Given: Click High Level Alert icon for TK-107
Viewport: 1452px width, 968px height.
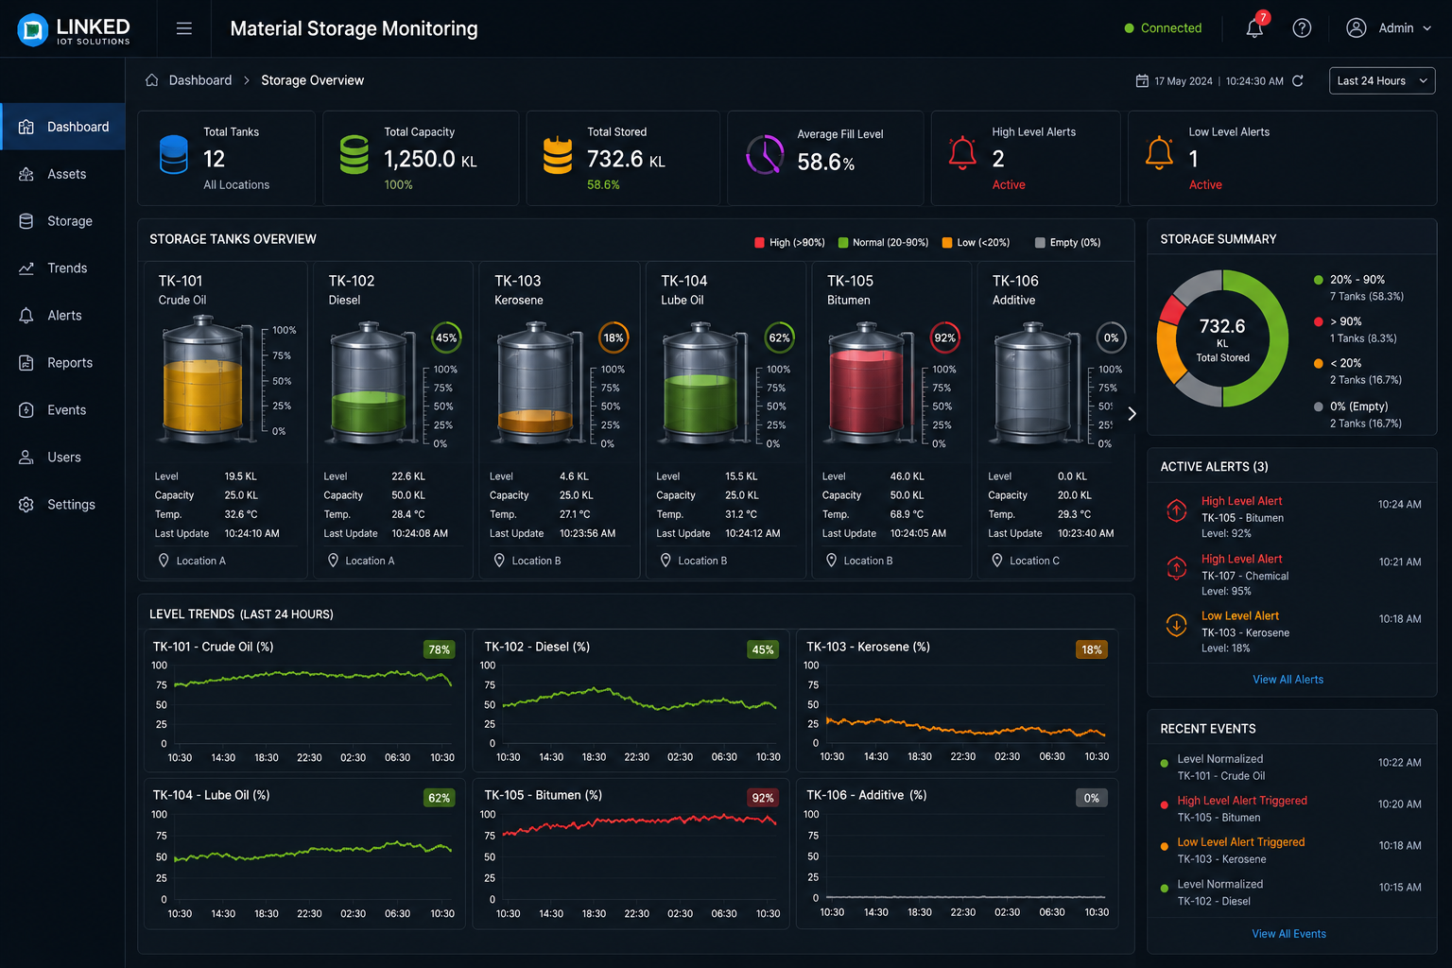Looking at the screenshot, I should [x=1177, y=568].
